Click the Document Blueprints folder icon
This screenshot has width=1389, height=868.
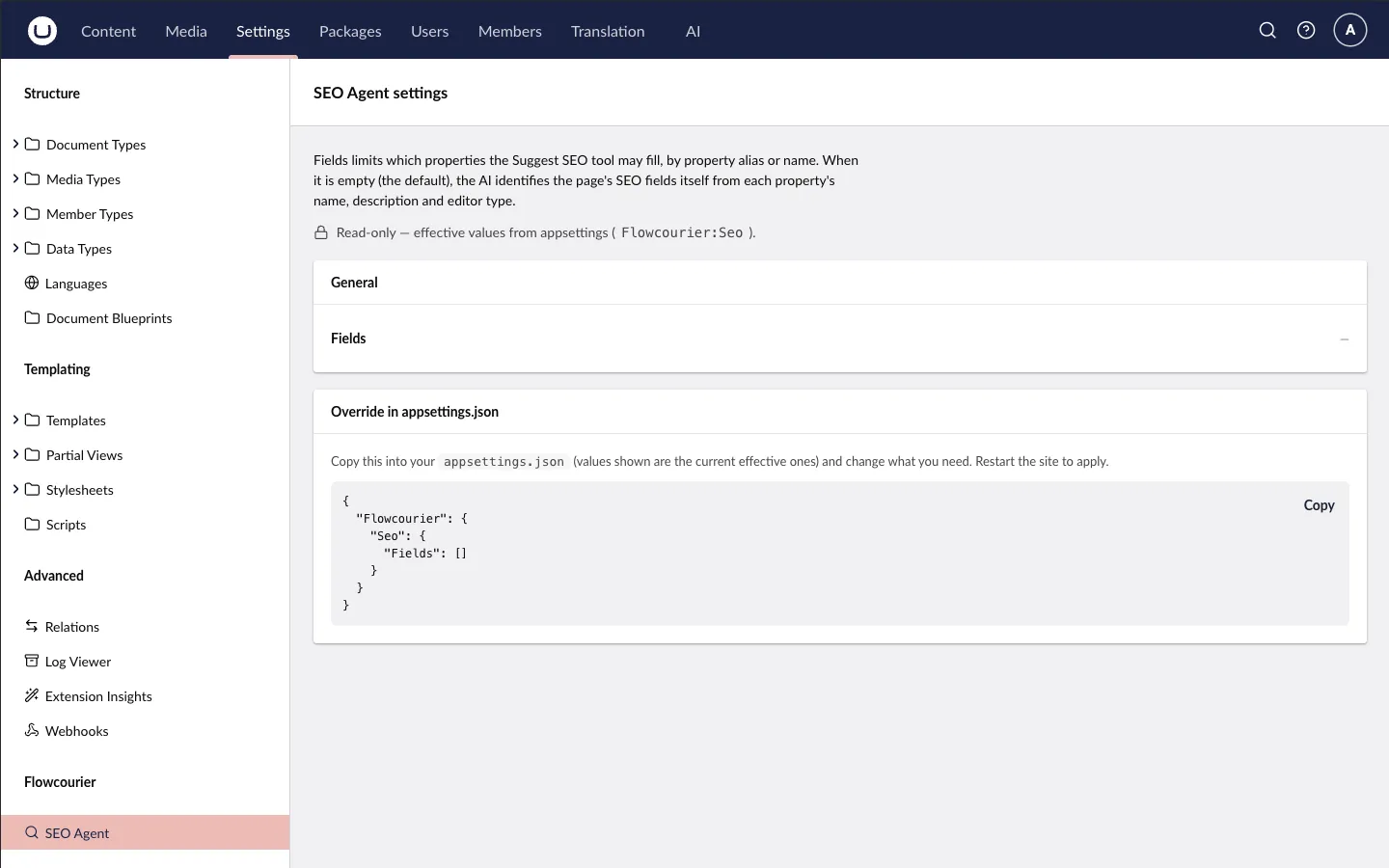tap(32, 317)
